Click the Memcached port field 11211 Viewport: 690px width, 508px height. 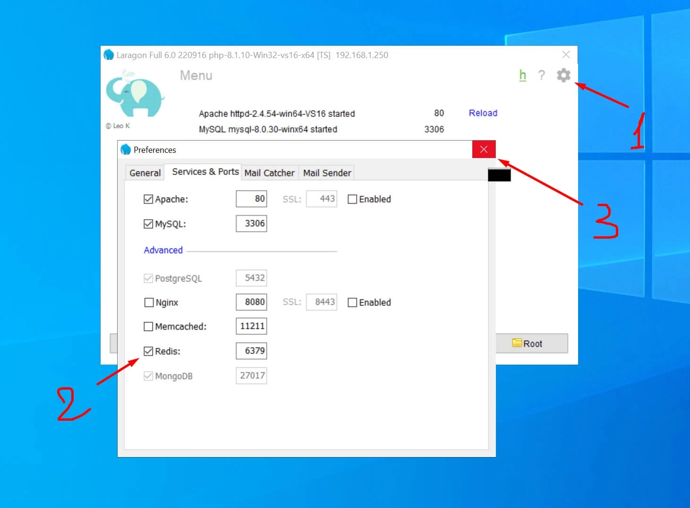[251, 326]
